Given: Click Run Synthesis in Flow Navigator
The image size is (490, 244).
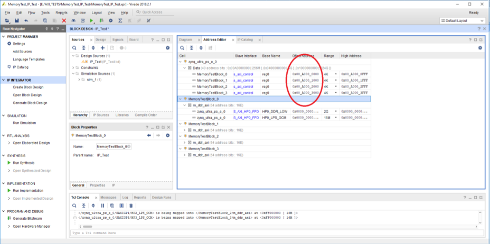Looking at the screenshot, I should click(x=24, y=163).
